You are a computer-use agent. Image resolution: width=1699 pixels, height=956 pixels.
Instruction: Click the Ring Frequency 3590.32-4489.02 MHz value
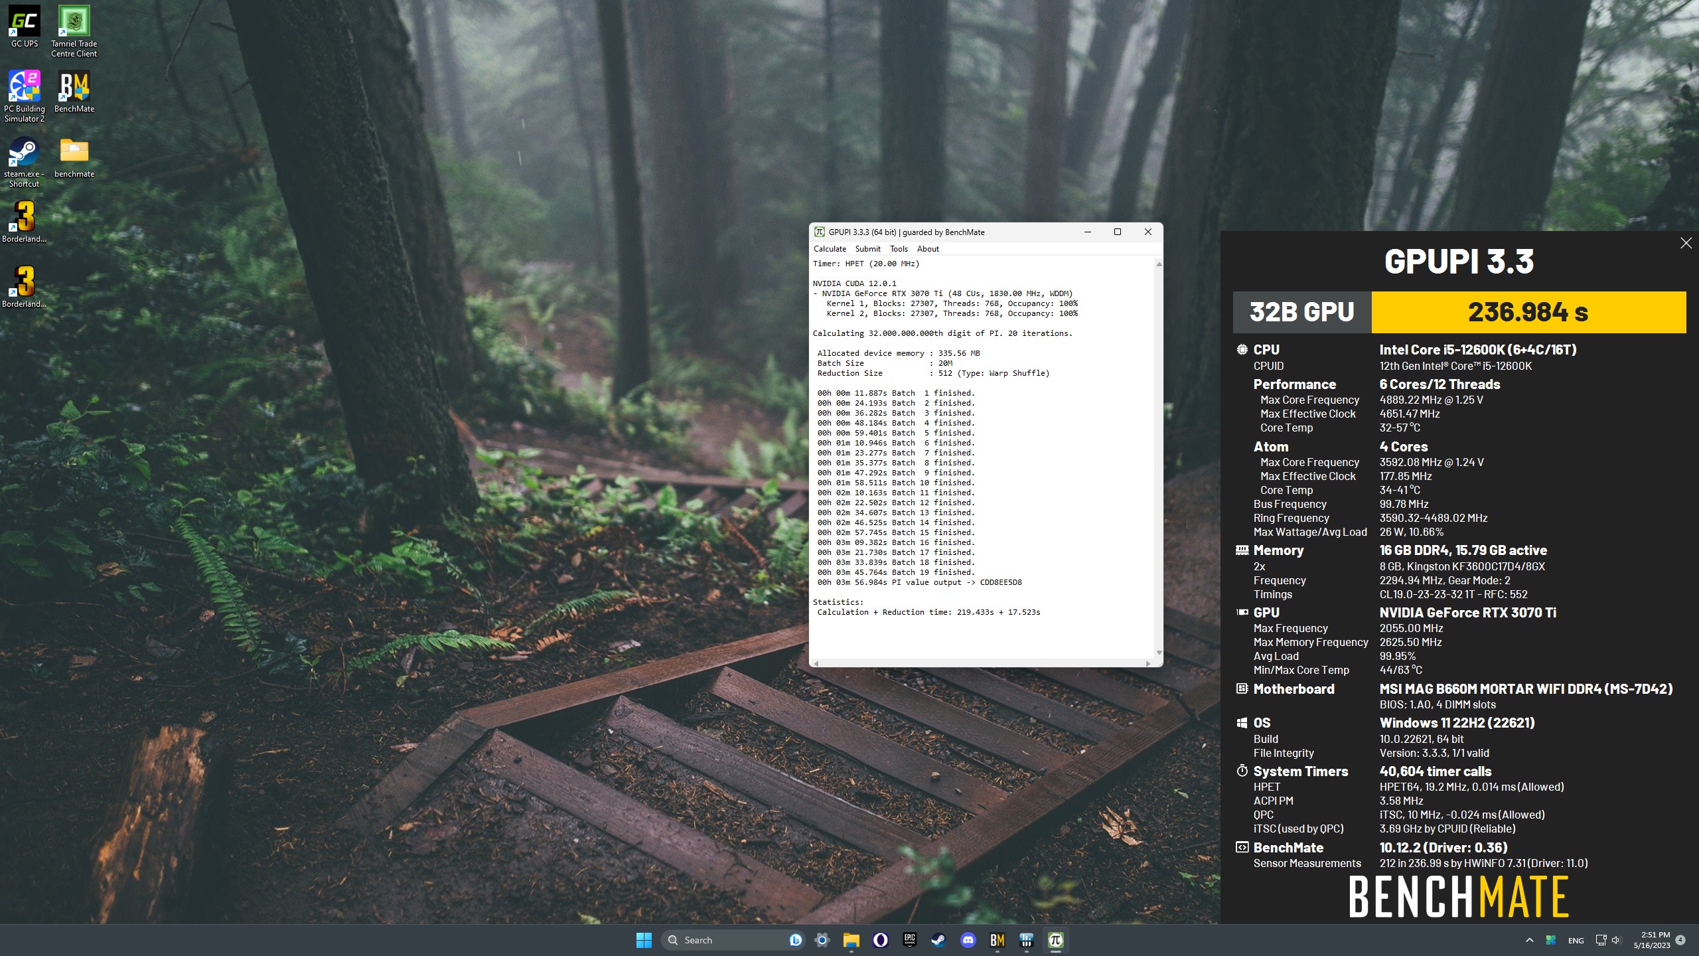pos(1434,518)
